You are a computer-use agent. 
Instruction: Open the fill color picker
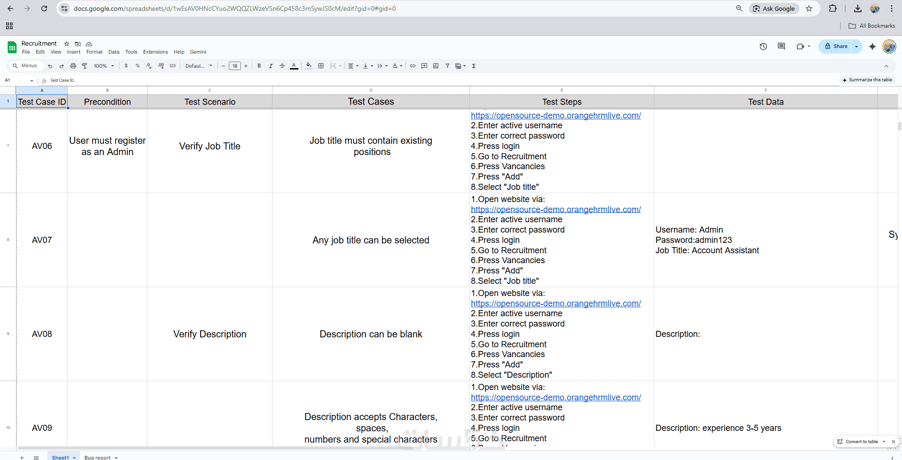pos(309,66)
